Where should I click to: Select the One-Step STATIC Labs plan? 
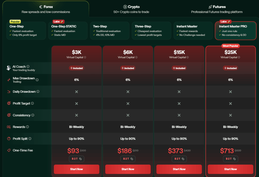click(x=68, y=31)
